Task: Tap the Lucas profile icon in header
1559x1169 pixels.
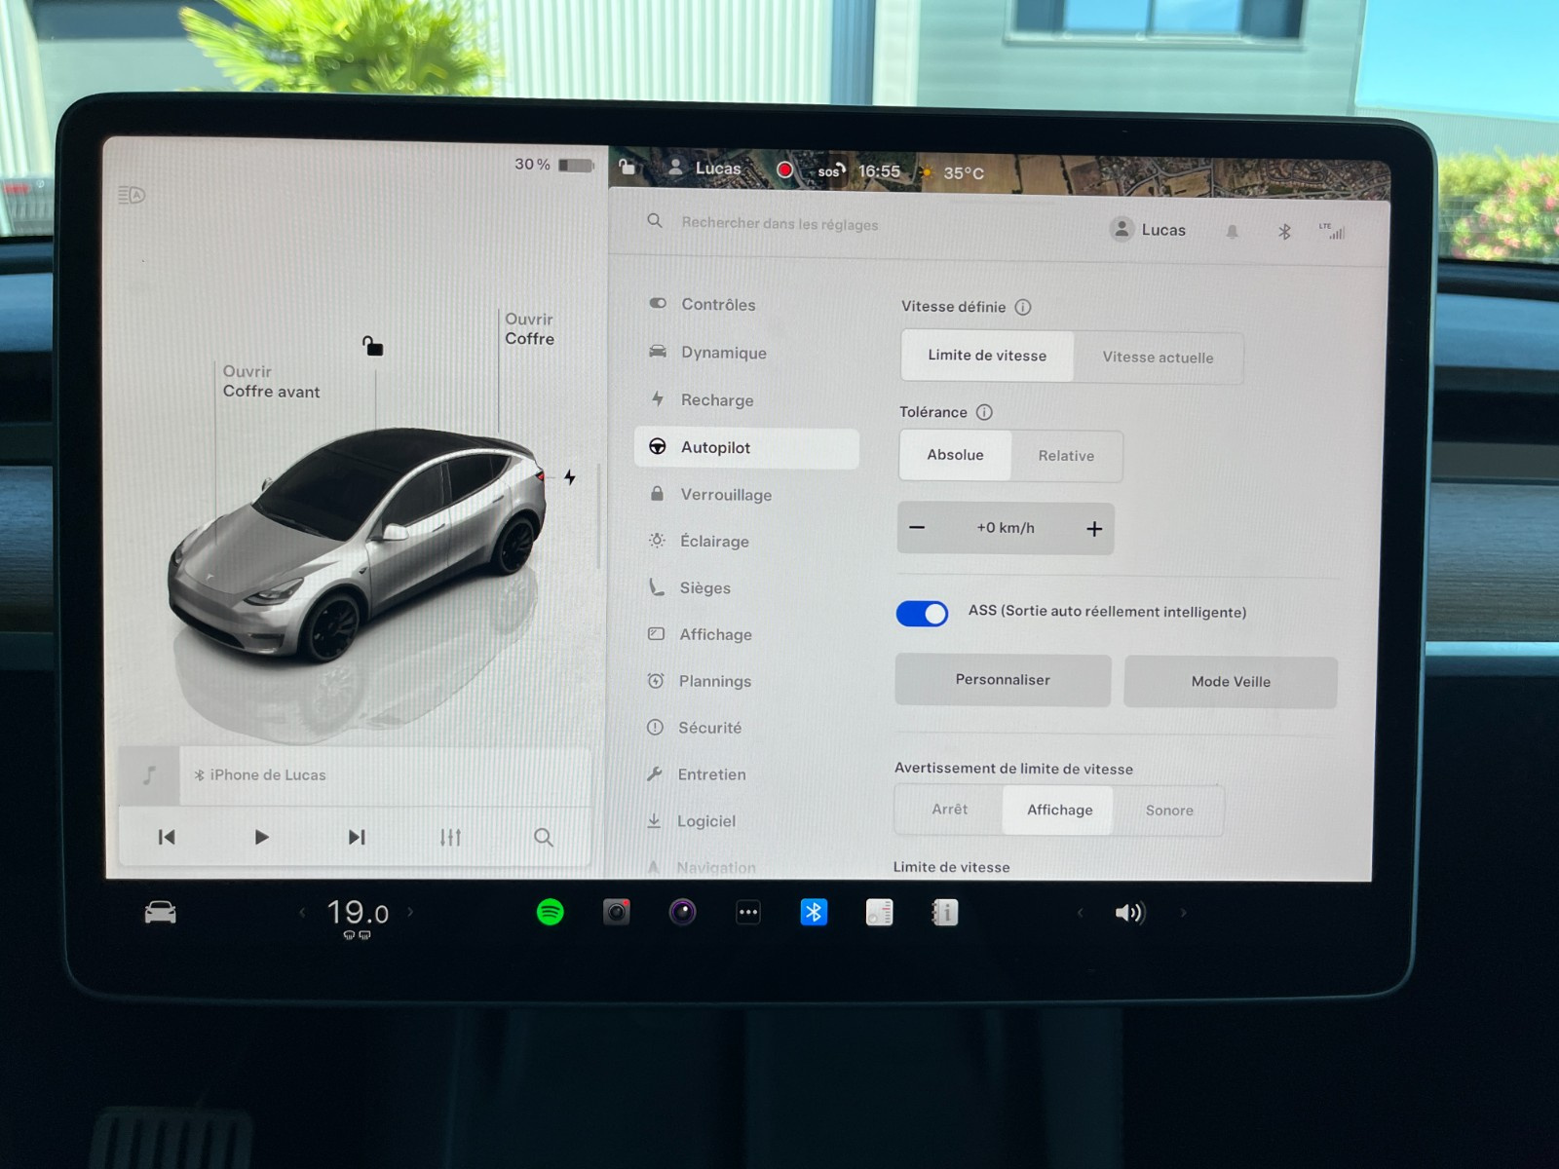Action: (x=1122, y=229)
